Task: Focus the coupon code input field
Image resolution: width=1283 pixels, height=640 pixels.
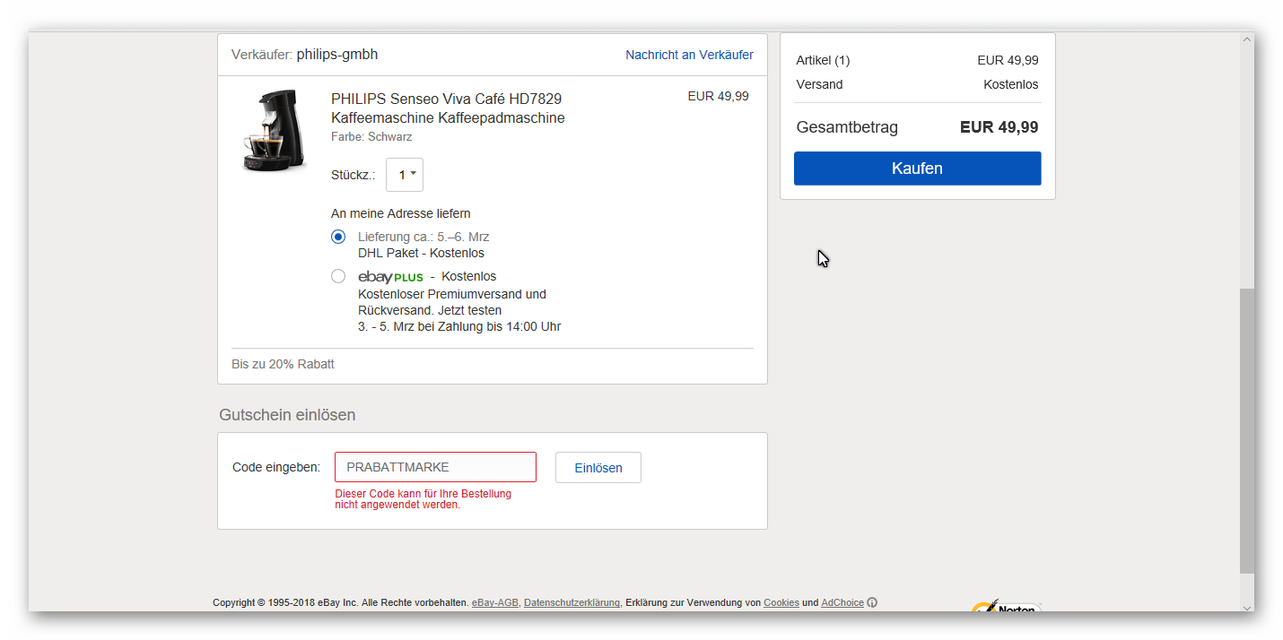Action: pyautogui.click(x=435, y=467)
